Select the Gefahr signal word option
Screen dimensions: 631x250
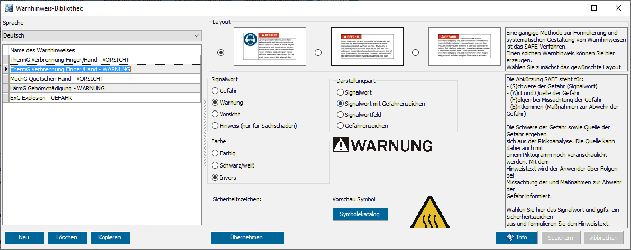click(x=215, y=90)
